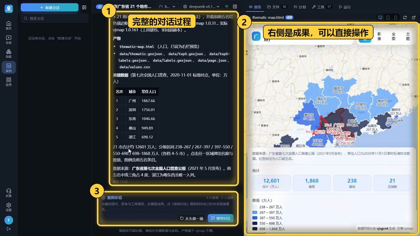Open the 首页 home section
The height and width of the screenshot is (236, 420).
coord(9,25)
